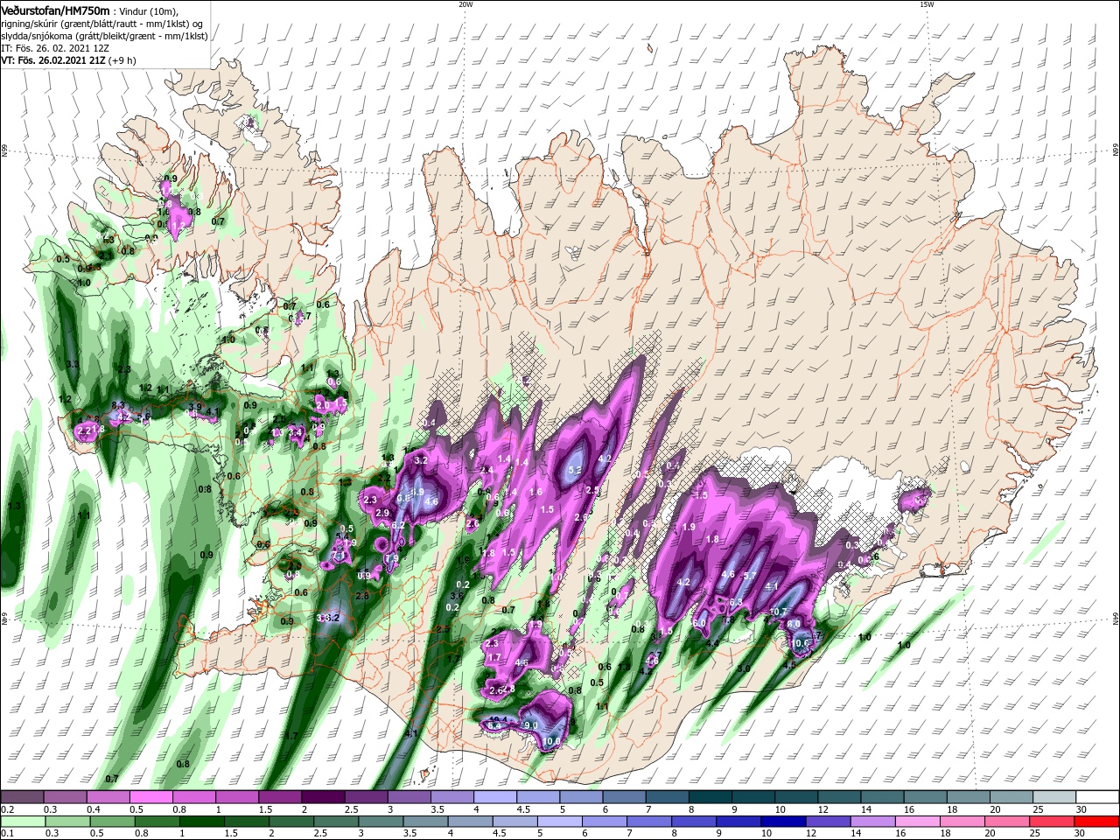Select lower rain legend swatch labeled 10
This screenshot has height=840, width=1120.
click(782, 822)
